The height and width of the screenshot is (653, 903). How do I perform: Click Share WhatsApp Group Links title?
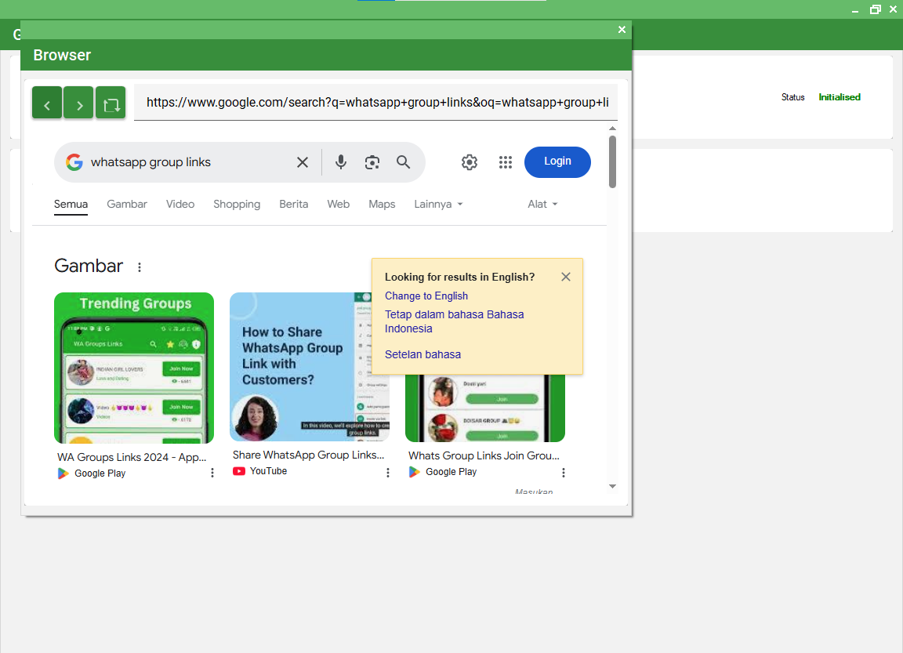pyautogui.click(x=308, y=455)
